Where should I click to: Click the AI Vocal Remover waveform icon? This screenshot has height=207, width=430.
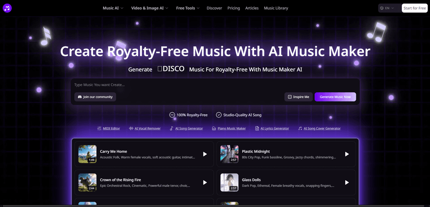pos(131,128)
